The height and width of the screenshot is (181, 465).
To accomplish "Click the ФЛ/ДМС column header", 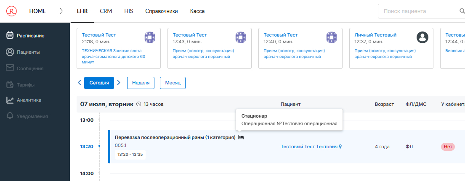I will click(416, 104).
